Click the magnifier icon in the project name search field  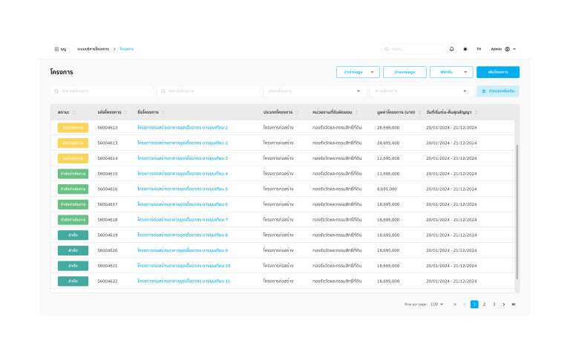163,91
